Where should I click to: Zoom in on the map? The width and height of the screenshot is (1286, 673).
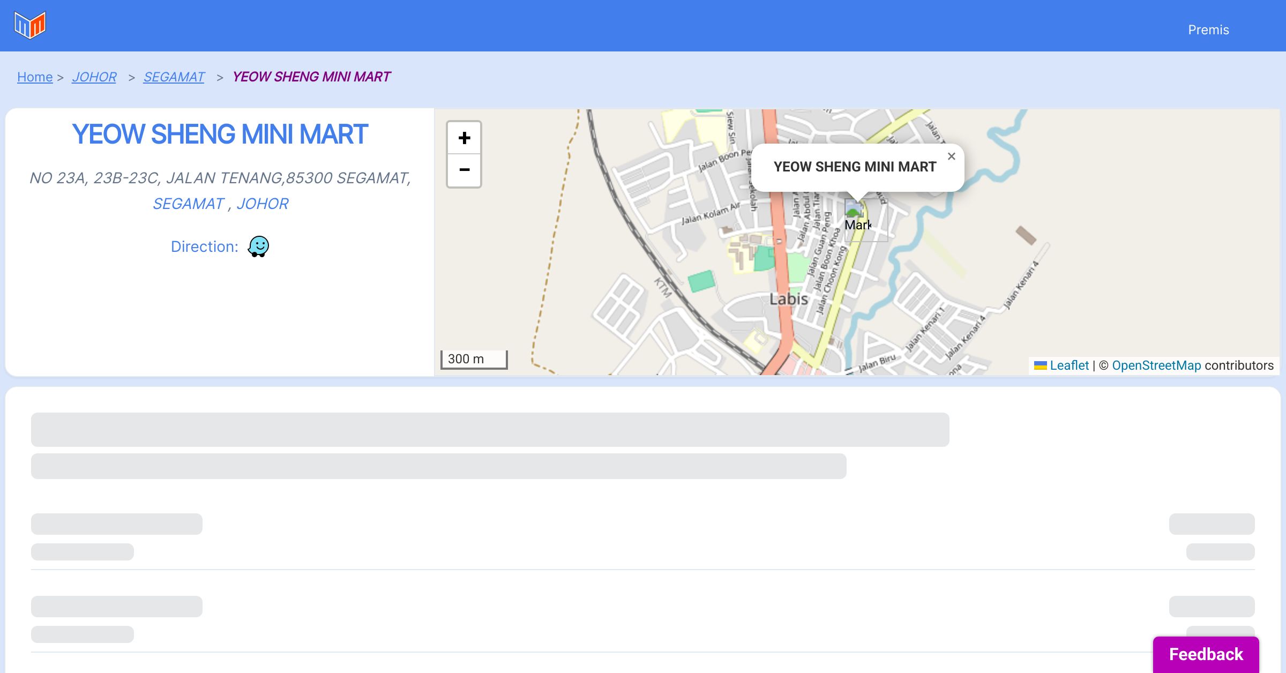click(464, 138)
